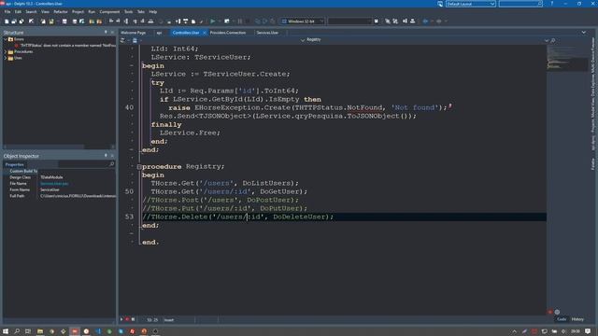Click the Object Inspector search magnifier icon
598x336 pixels.
(111, 164)
